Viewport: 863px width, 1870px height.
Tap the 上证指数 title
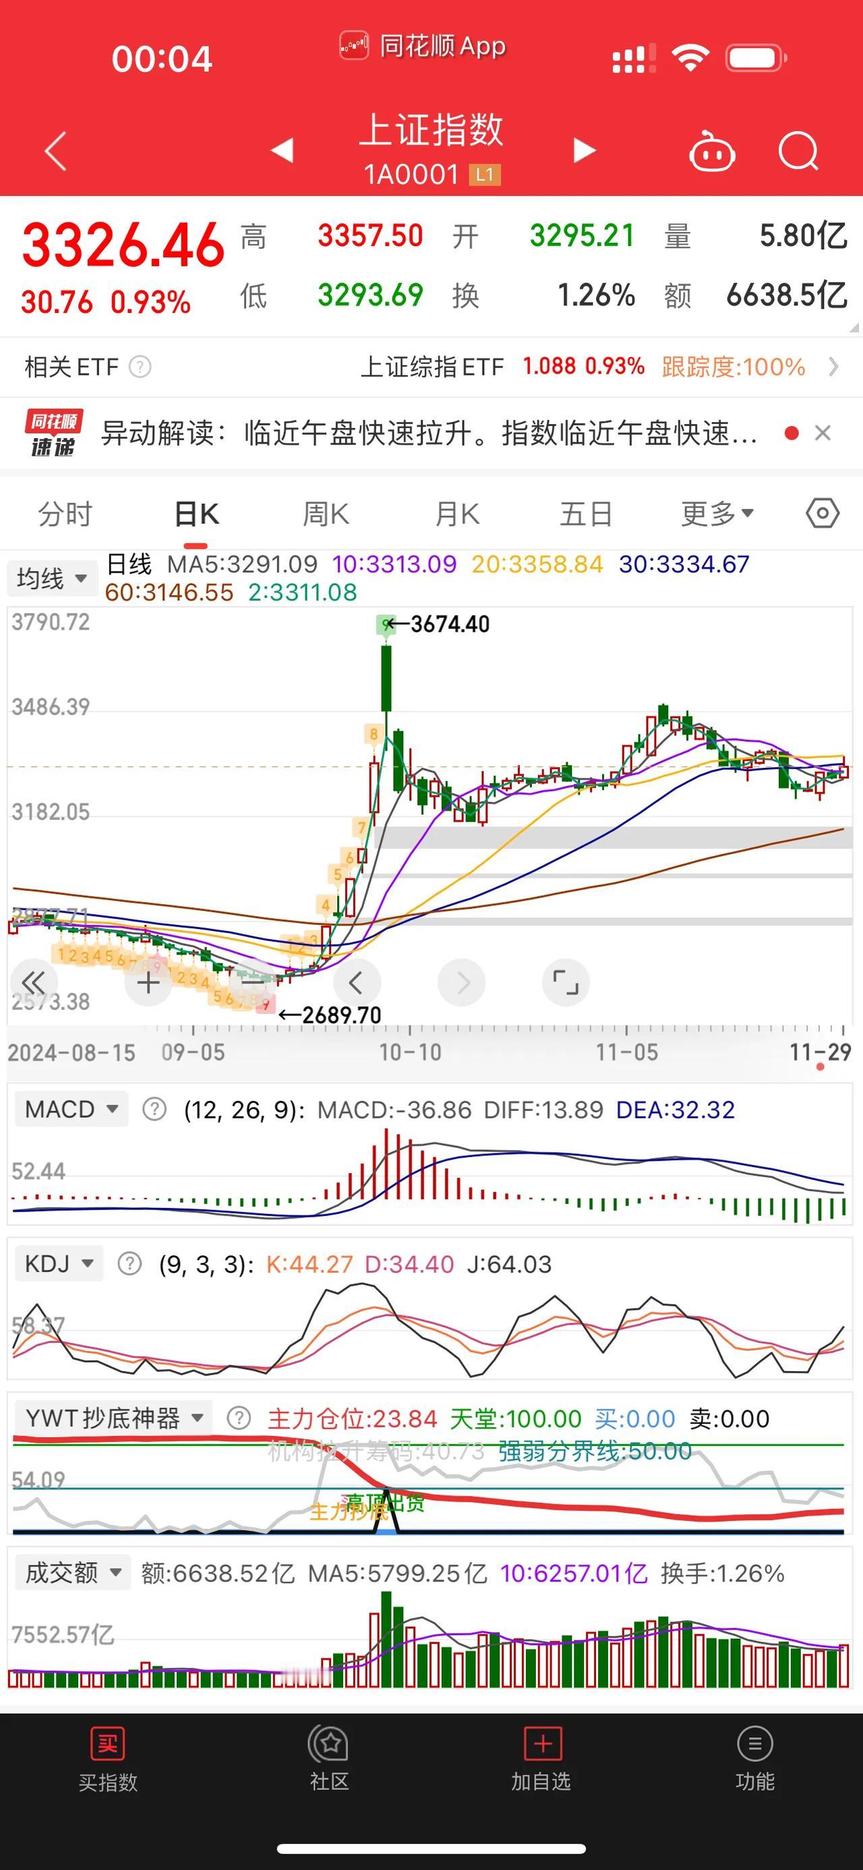click(x=431, y=131)
